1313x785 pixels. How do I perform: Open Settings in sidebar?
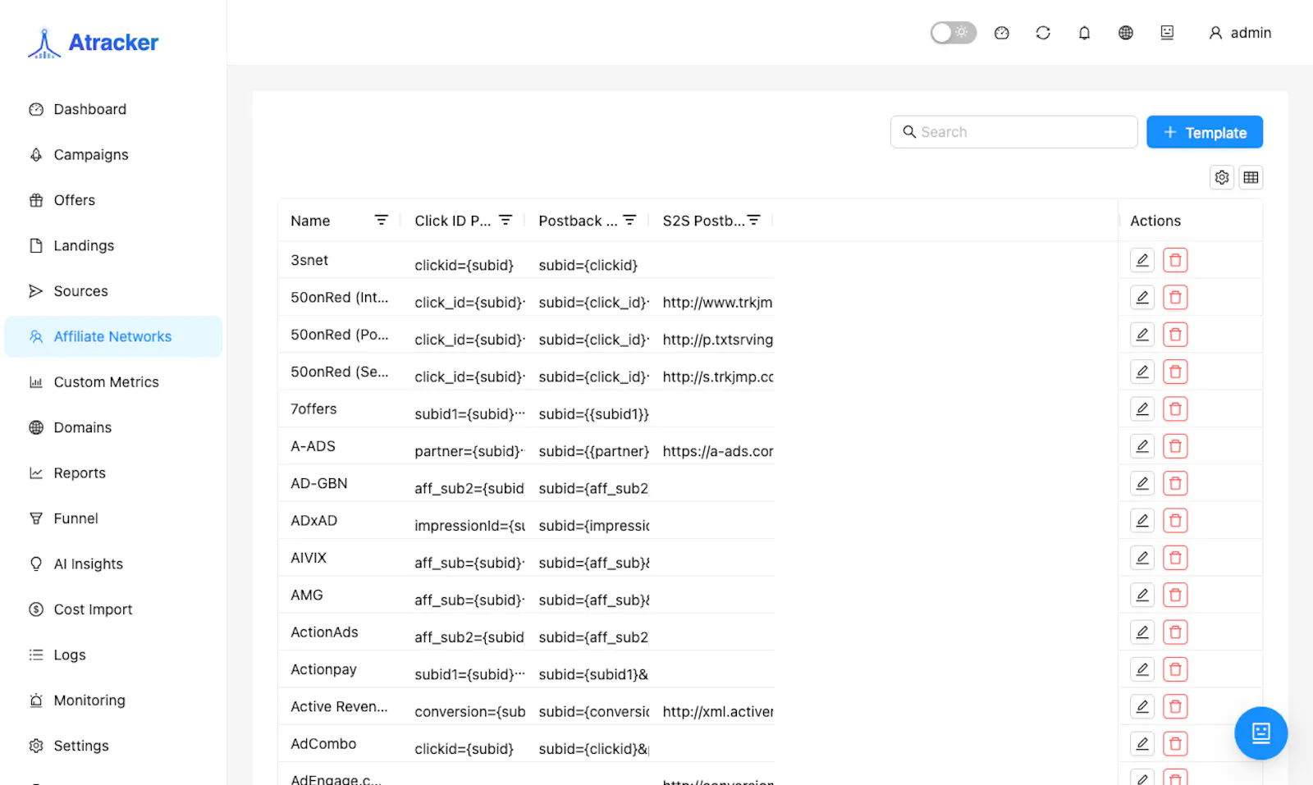click(x=113, y=746)
